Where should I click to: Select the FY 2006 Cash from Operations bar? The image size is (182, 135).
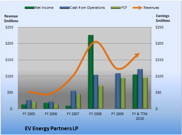(51, 105)
